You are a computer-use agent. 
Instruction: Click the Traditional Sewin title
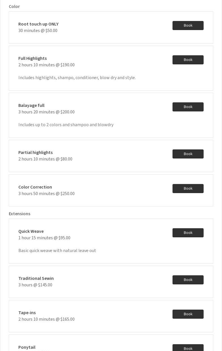point(36,278)
